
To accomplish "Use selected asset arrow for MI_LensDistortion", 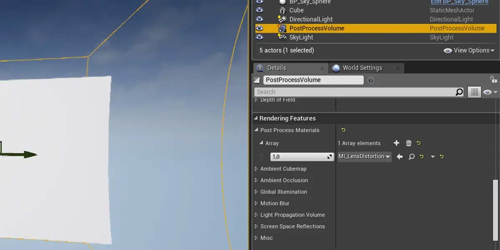I will coord(399,157).
